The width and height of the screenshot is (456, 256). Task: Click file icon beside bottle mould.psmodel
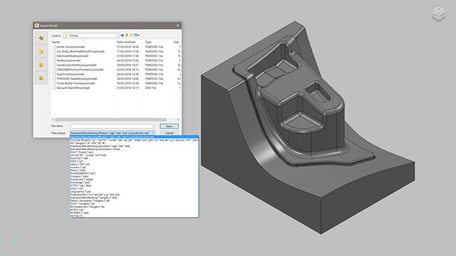55,47
